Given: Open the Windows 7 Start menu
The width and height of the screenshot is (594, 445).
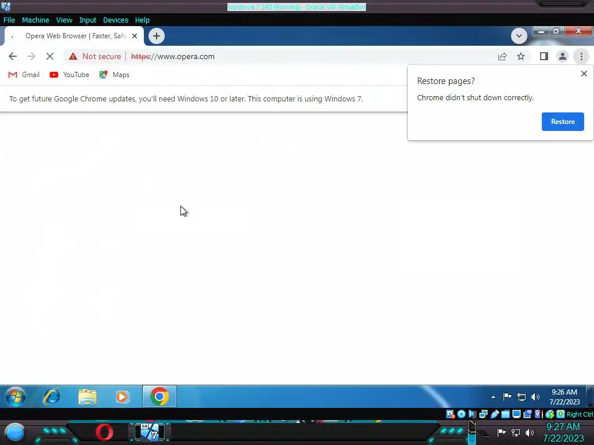Looking at the screenshot, I should [16, 396].
